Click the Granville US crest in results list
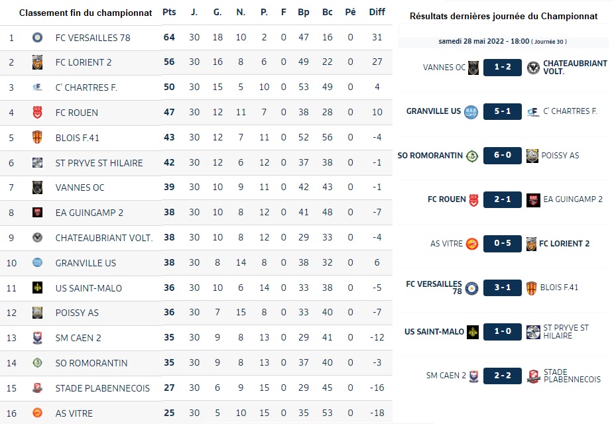This screenshot has height=424, width=614. (471, 111)
